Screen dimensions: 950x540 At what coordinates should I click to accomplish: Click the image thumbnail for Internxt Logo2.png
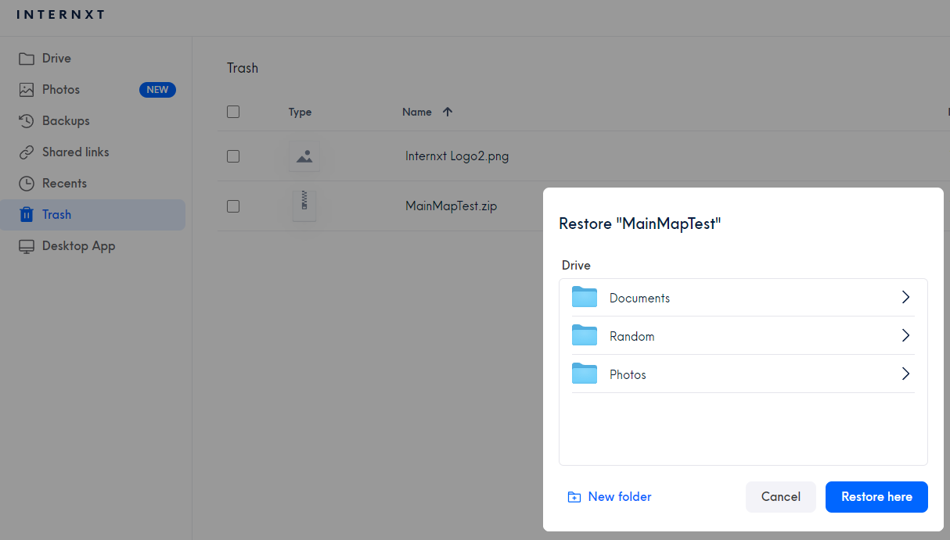(x=304, y=156)
